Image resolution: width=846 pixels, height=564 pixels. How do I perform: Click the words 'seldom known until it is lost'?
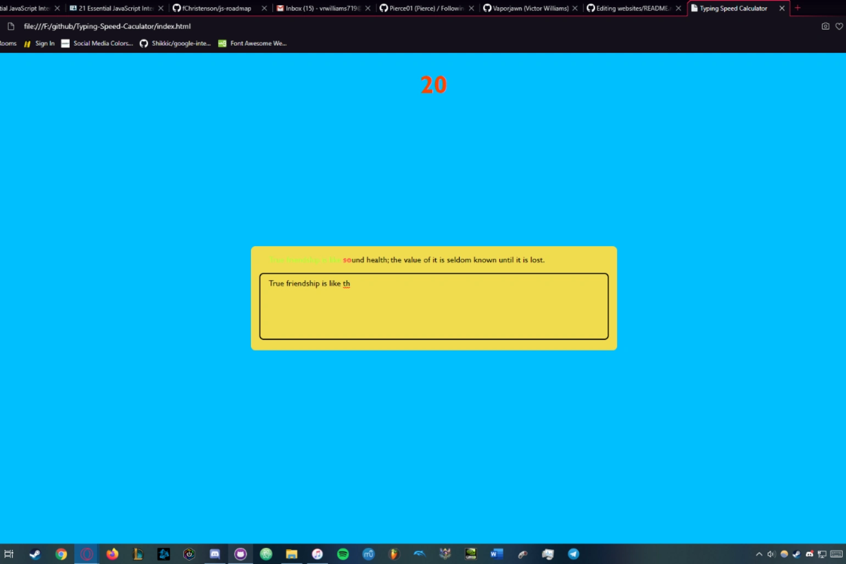[496, 260]
